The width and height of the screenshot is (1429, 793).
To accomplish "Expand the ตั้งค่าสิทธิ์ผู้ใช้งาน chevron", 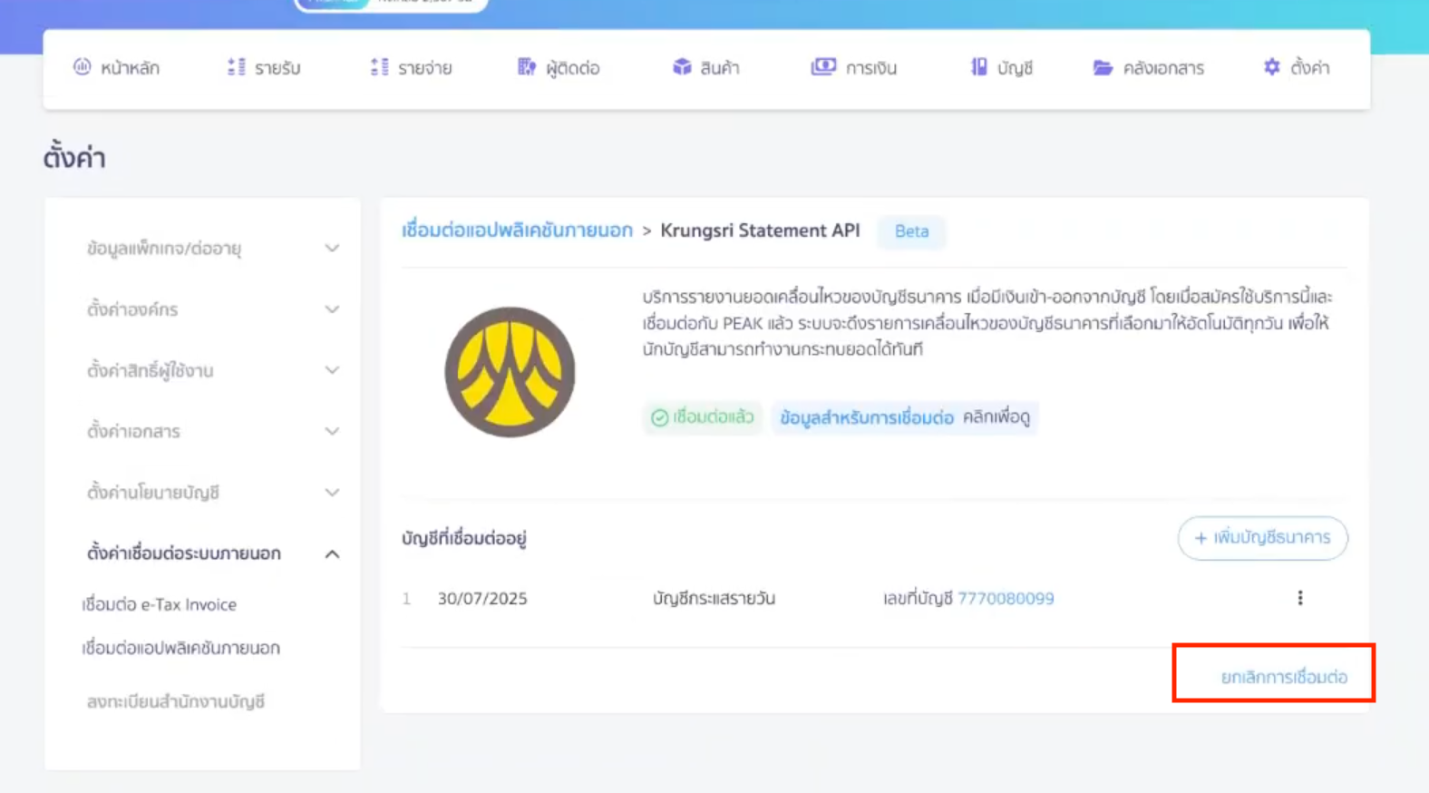I will [332, 370].
